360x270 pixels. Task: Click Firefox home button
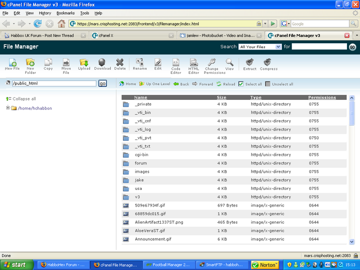pyautogui.click(x=61, y=24)
